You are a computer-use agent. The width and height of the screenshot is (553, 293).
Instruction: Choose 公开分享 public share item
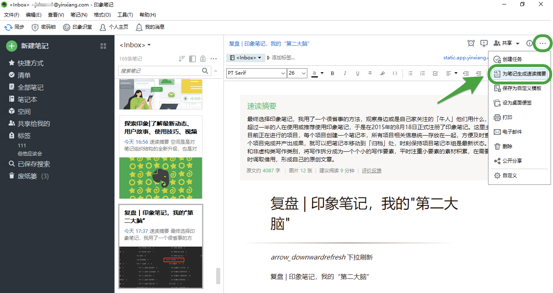coord(519,161)
